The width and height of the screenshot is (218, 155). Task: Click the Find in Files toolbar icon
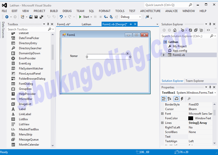[x=147, y=17]
